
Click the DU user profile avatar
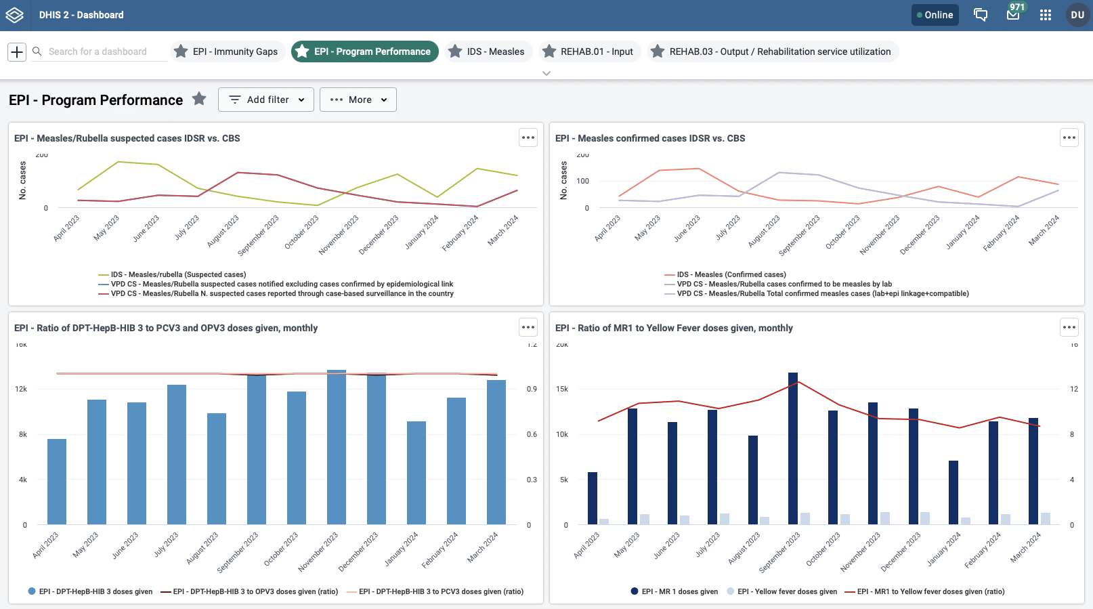pyautogui.click(x=1077, y=15)
